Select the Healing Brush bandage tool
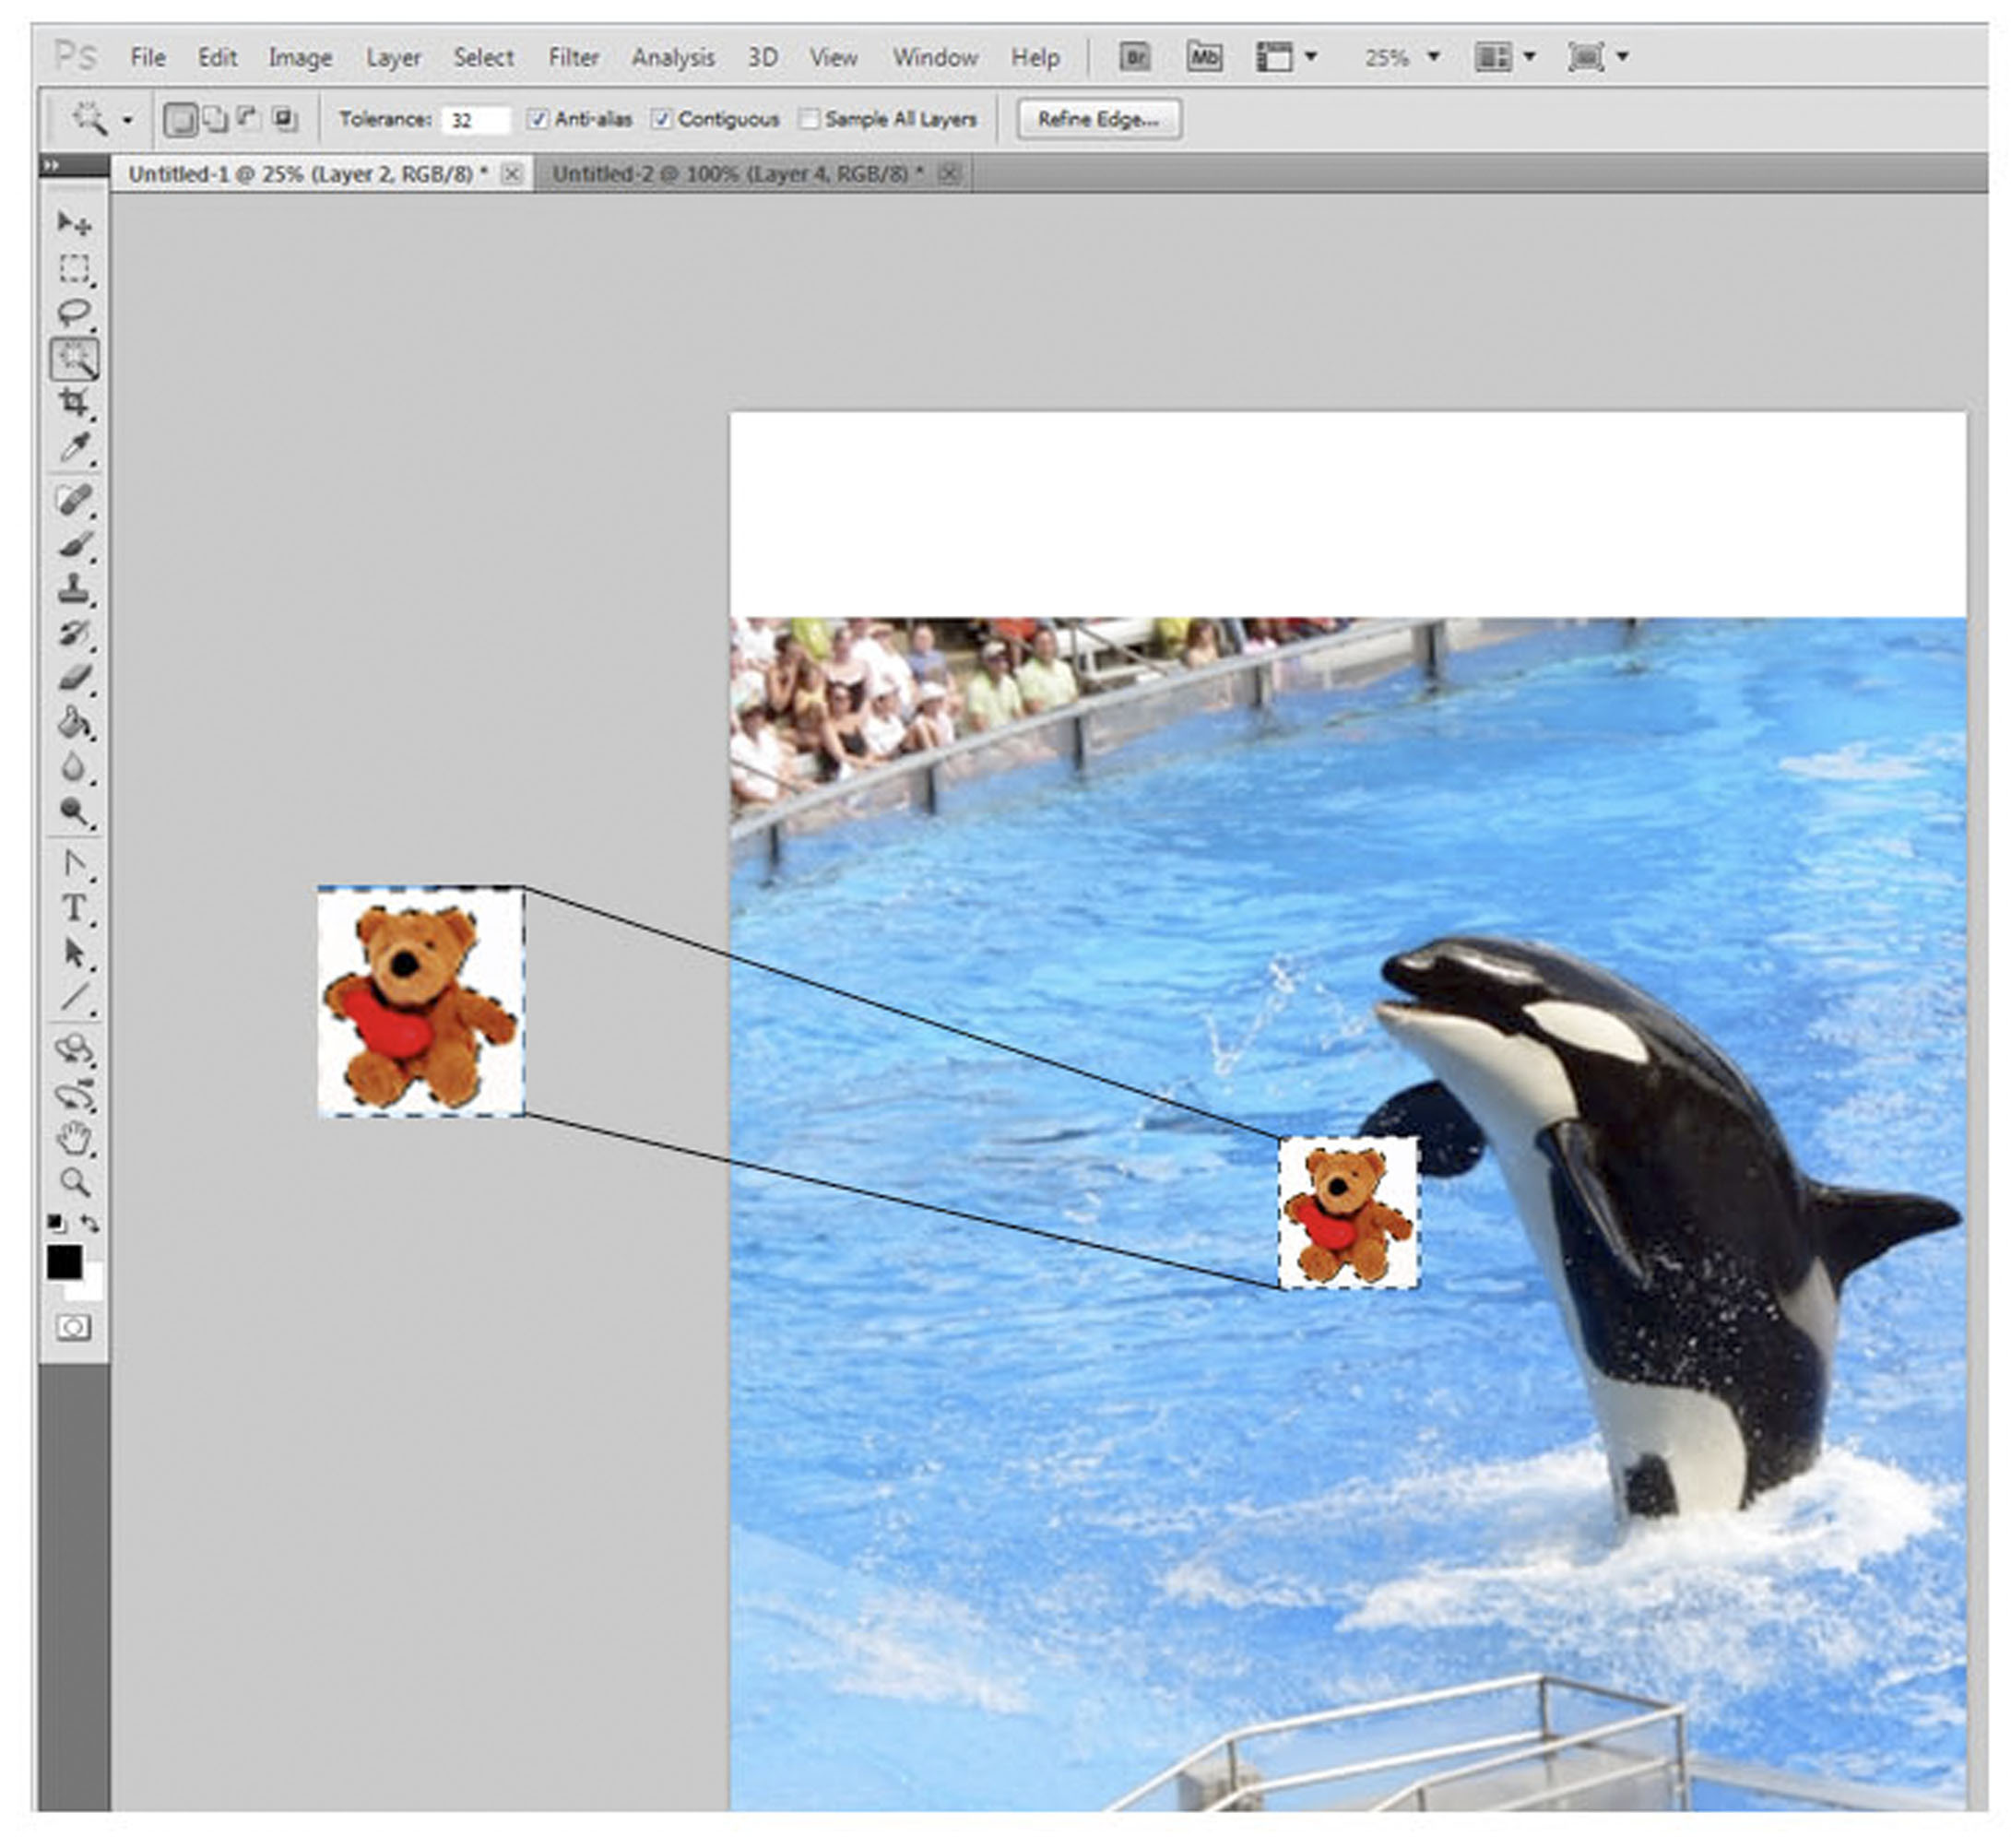This screenshot has height=1848, width=2011. click(74, 498)
